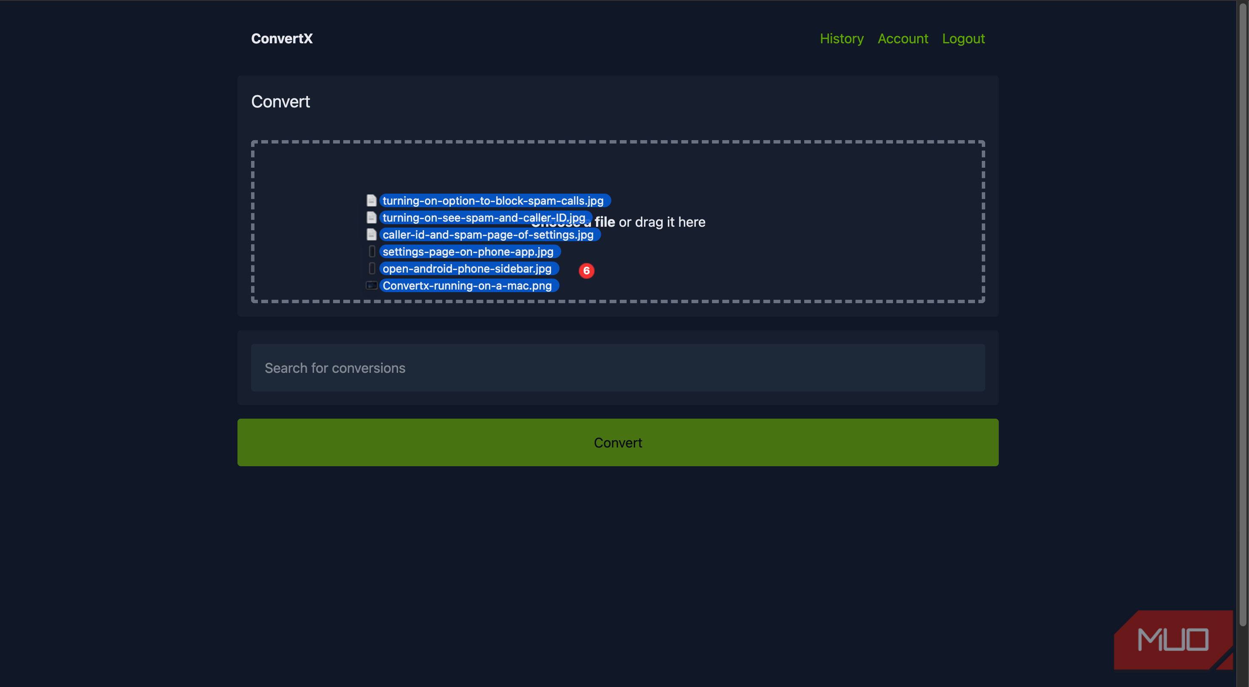Select caller-id-and-spam-page-of-settings.jpg file name
This screenshot has width=1249, height=687.
[490, 234]
